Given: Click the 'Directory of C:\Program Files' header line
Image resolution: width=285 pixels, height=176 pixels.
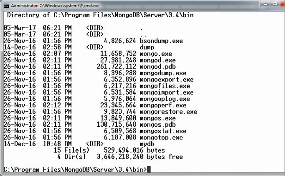Looking at the screenshot, I should click(100, 15).
